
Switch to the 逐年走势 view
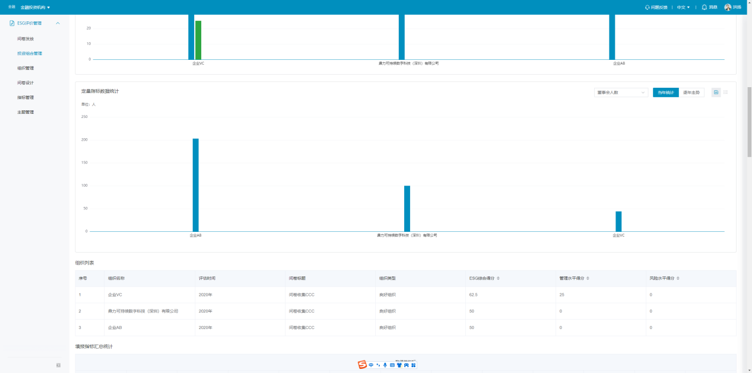[x=691, y=93]
